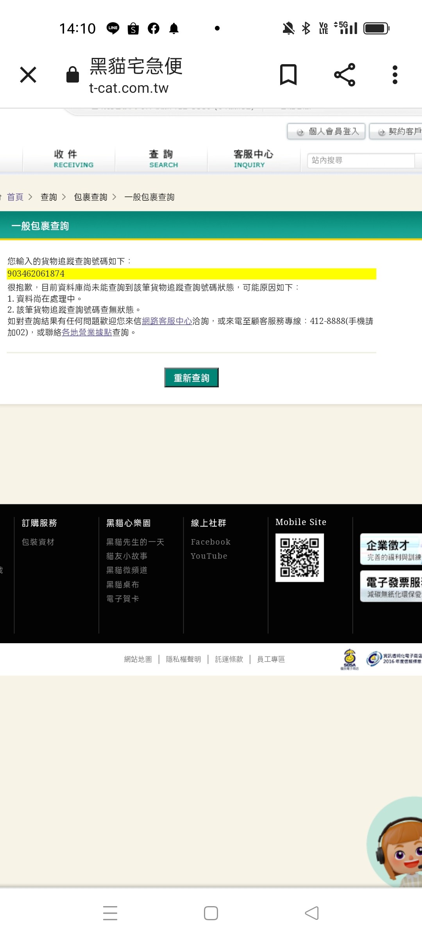
Task: Open the 契約客戶 login button
Action: tap(396, 131)
